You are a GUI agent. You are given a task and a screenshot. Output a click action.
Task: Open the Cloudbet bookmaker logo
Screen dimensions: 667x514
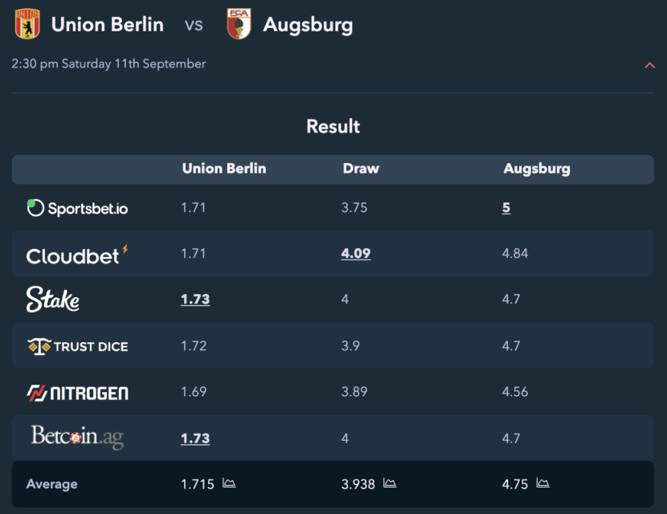click(77, 255)
